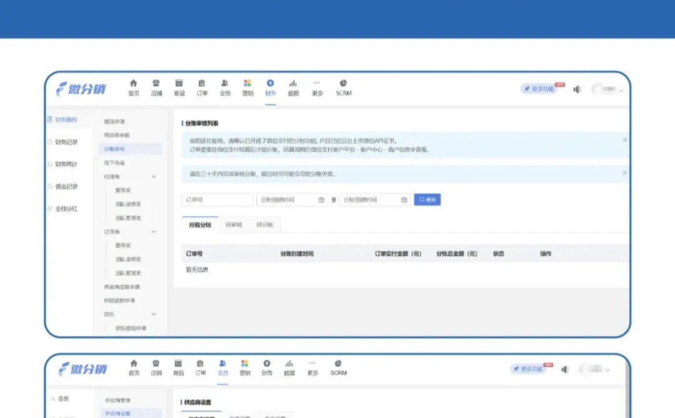Open SCRM pie icon in upper panel
This screenshot has width=675, height=418.
(343, 83)
